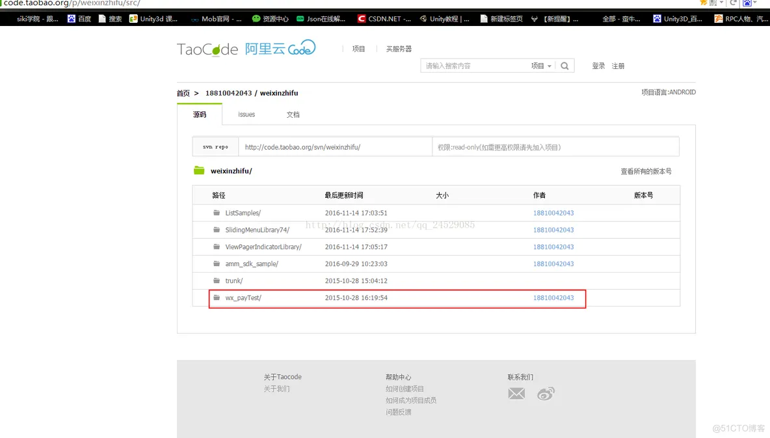Focus the search input field

point(475,66)
